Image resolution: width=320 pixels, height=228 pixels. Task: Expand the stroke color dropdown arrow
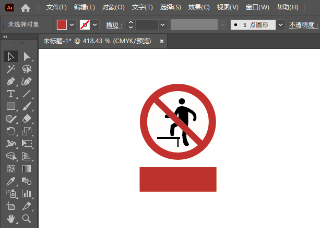95,25
